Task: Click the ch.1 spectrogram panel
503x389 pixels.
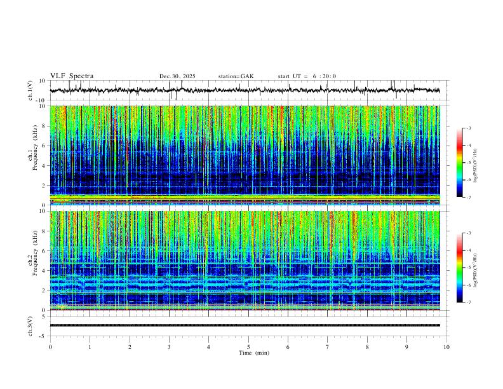Action: [x=245, y=155]
